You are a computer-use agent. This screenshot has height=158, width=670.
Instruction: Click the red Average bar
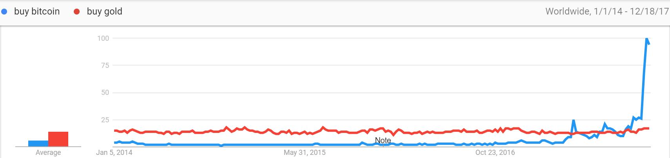click(x=58, y=139)
